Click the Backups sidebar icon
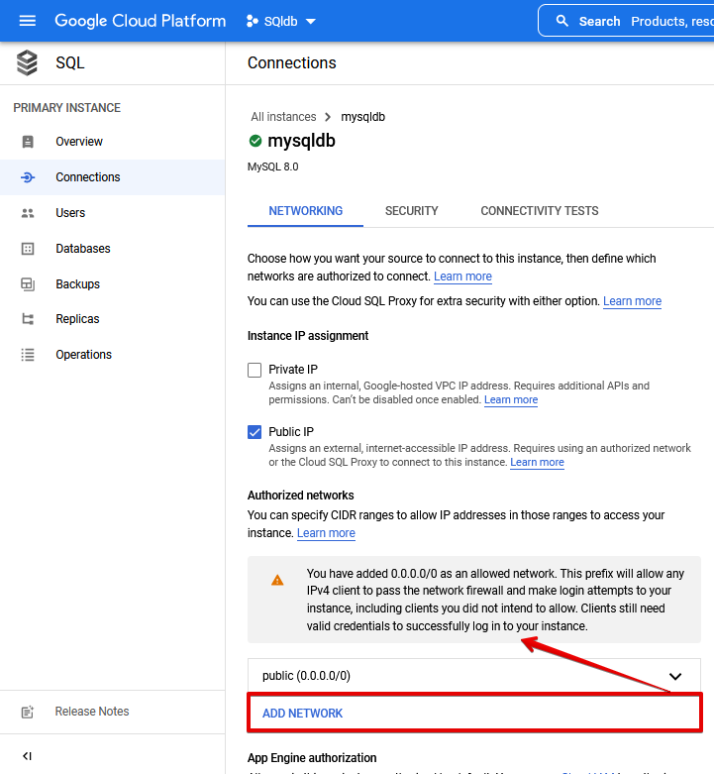 (28, 284)
